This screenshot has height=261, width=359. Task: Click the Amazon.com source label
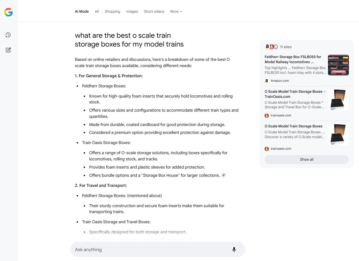click(280, 81)
